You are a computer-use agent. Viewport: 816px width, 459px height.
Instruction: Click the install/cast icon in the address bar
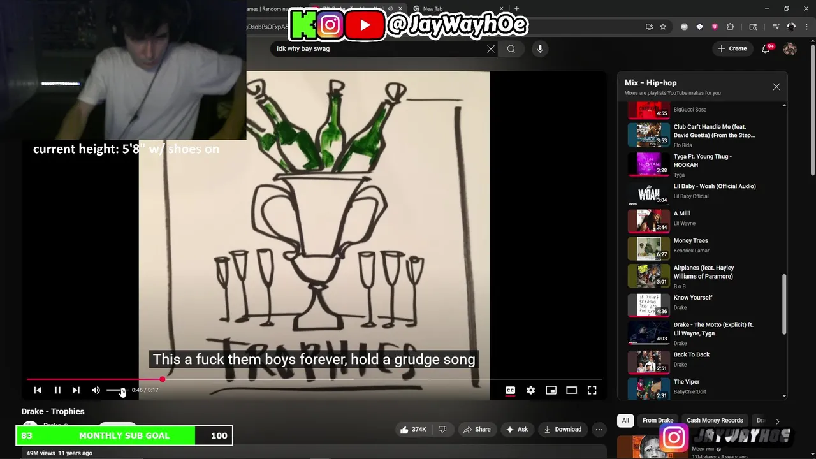coord(649,27)
